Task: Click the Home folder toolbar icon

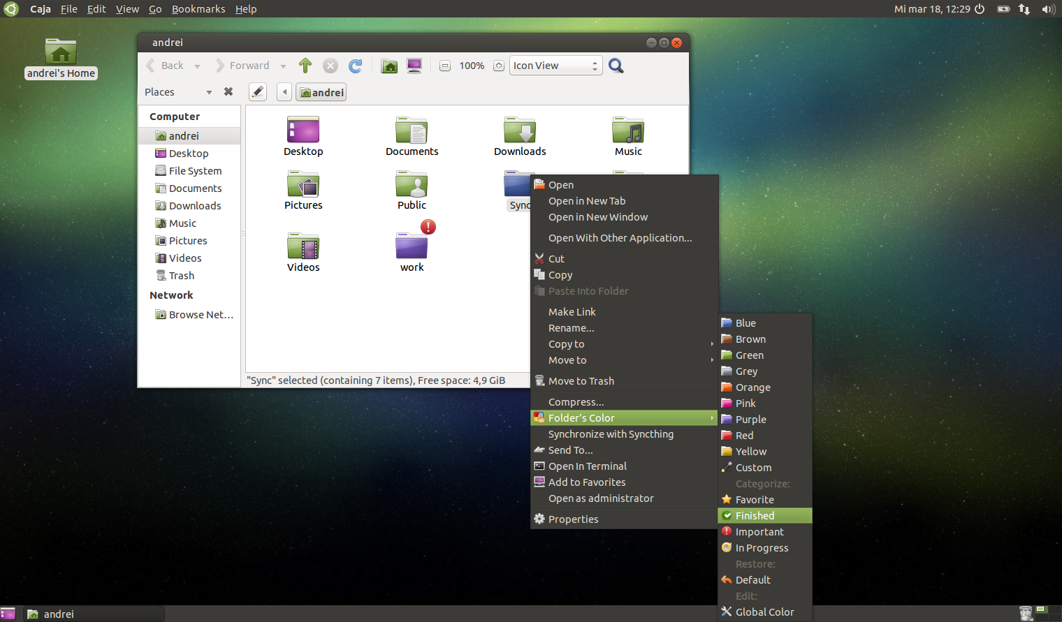Action: pos(389,65)
